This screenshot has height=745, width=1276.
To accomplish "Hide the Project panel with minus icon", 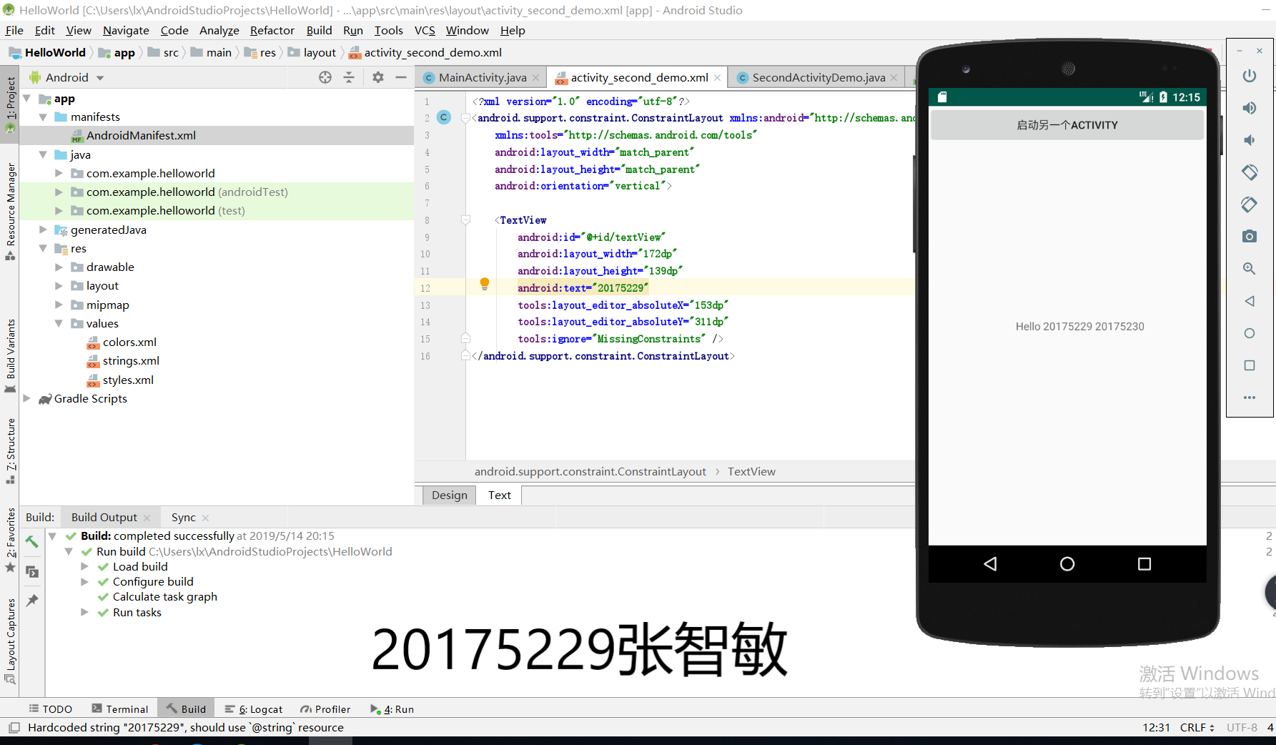I will (401, 77).
